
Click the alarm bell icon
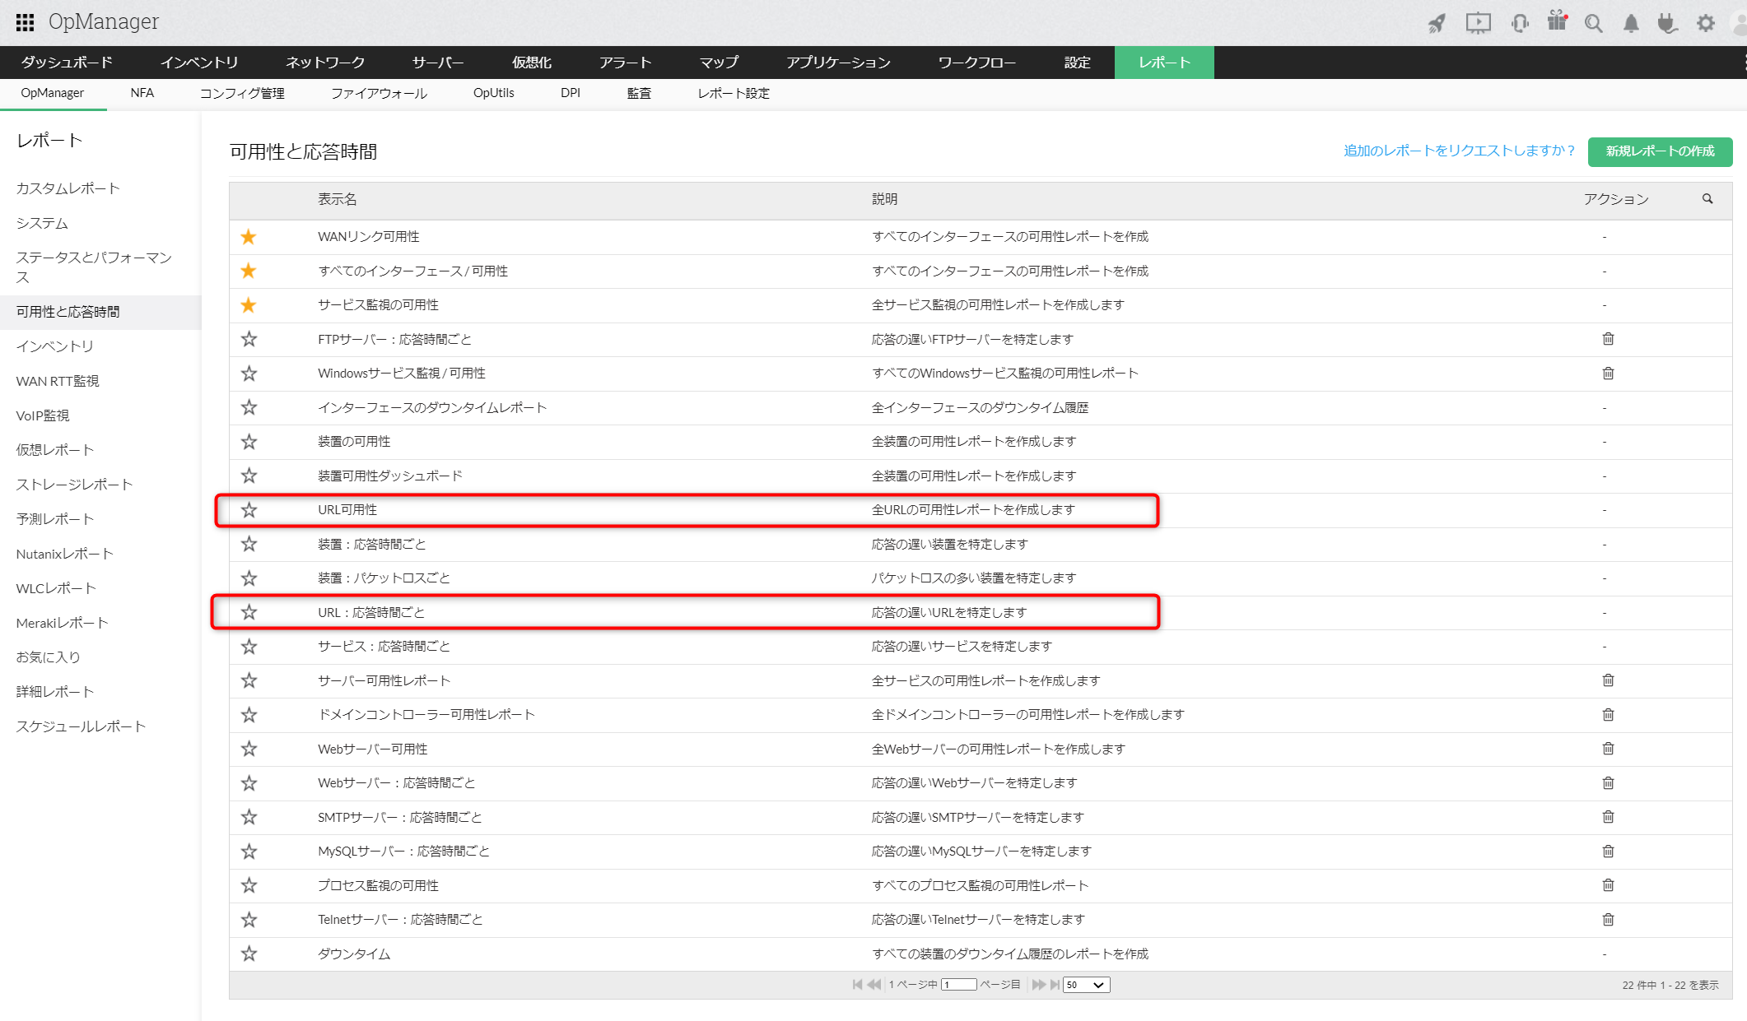pyautogui.click(x=1630, y=23)
